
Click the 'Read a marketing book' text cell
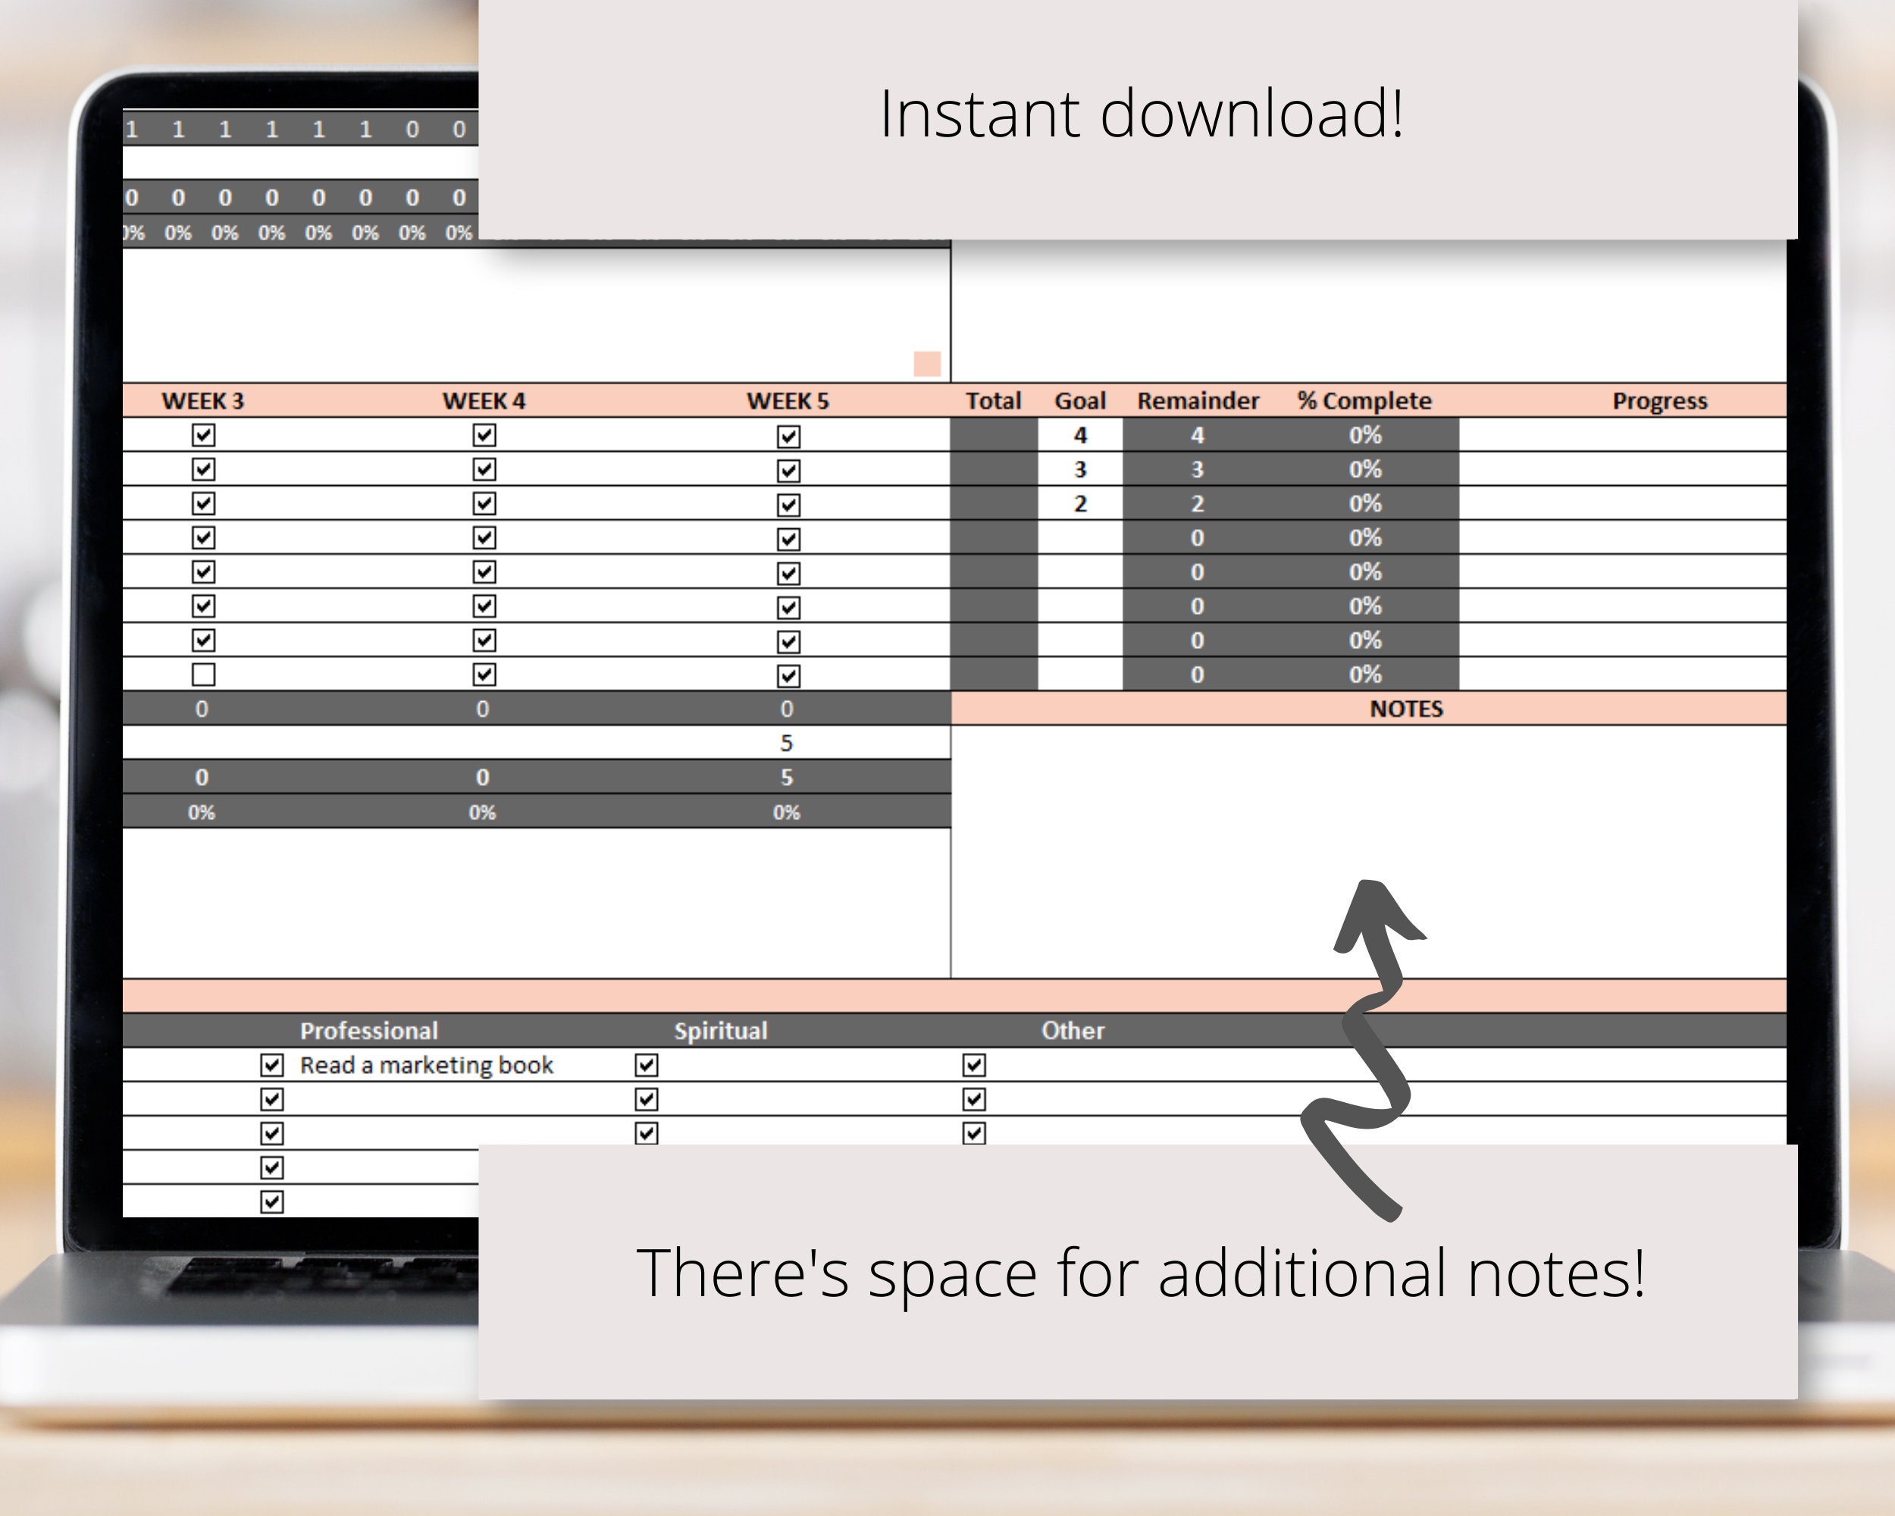pyautogui.click(x=426, y=1065)
